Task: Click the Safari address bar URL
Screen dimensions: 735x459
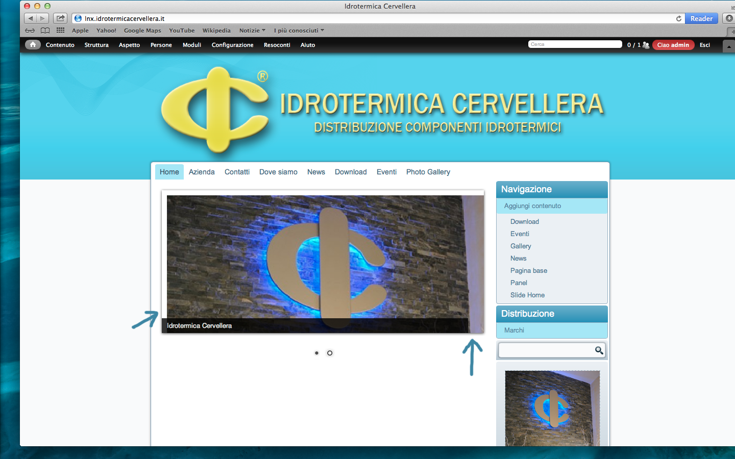Action: (x=125, y=18)
